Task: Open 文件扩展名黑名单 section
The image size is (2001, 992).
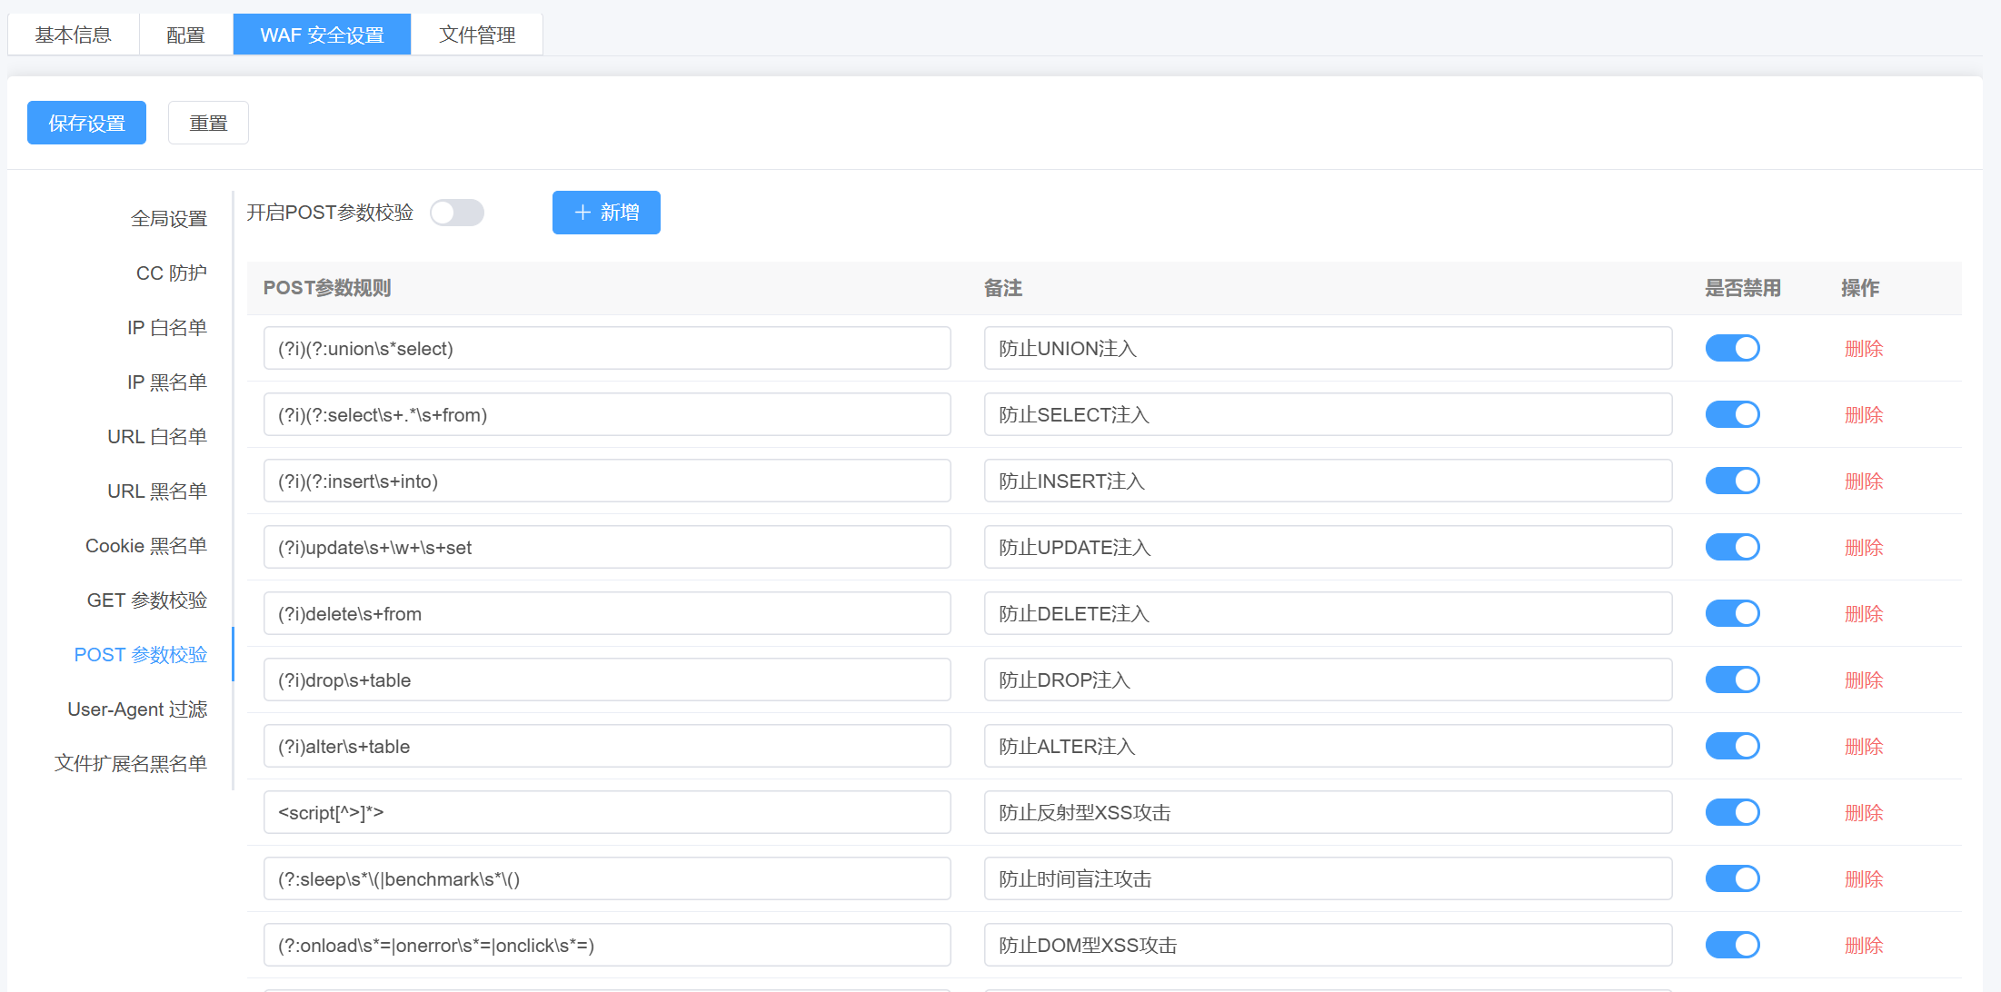Action: click(131, 764)
